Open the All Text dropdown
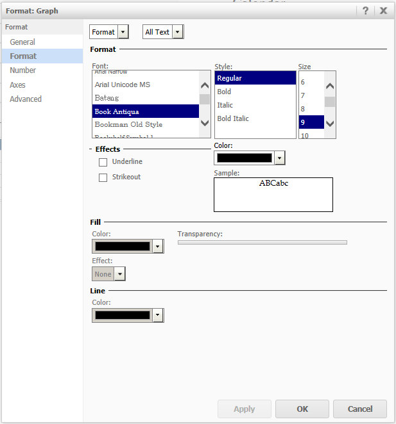The height and width of the screenshot is (424, 396). pos(178,32)
